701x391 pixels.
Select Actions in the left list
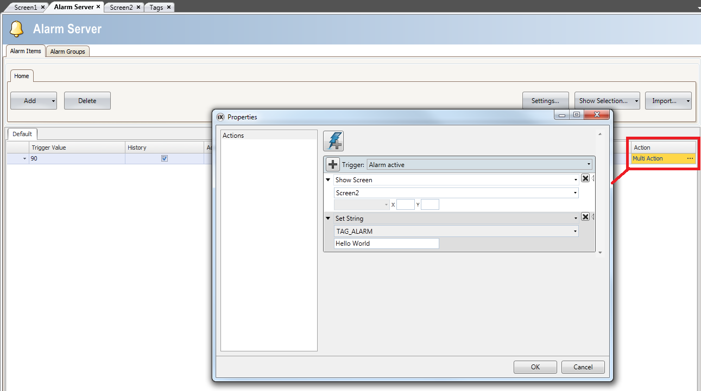point(269,135)
